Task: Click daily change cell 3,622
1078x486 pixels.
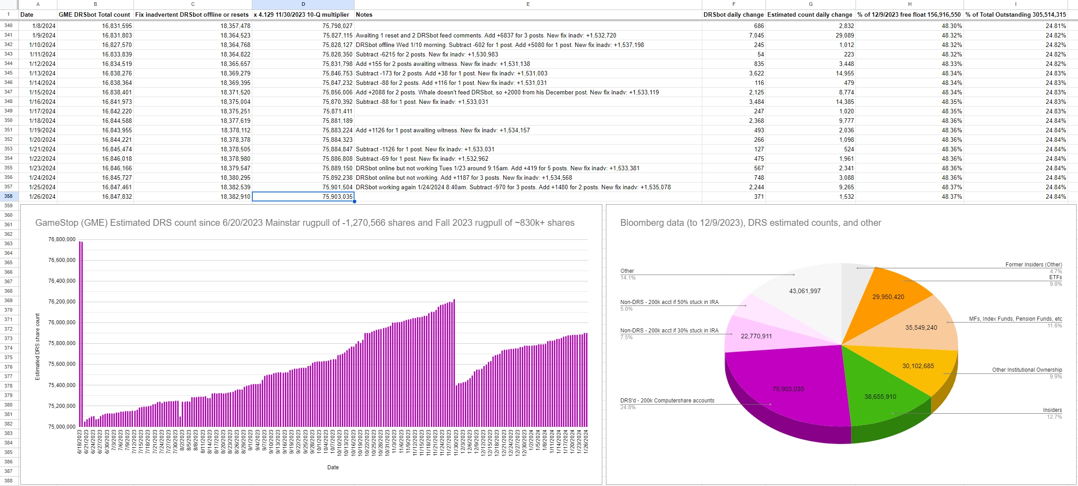Action: (733, 73)
